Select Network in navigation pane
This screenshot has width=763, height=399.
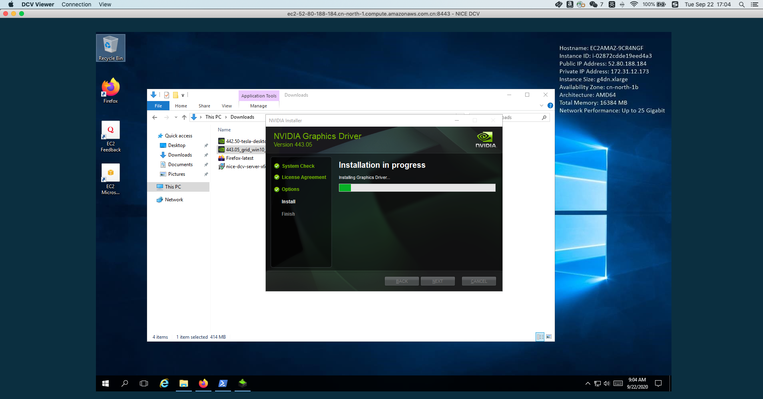174,200
